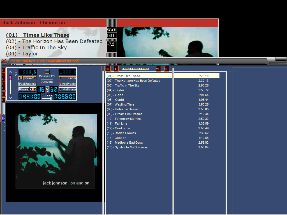Select track (06) - Cupid
This screenshot has height=215, width=287.
pyautogui.click(x=163, y=100)
